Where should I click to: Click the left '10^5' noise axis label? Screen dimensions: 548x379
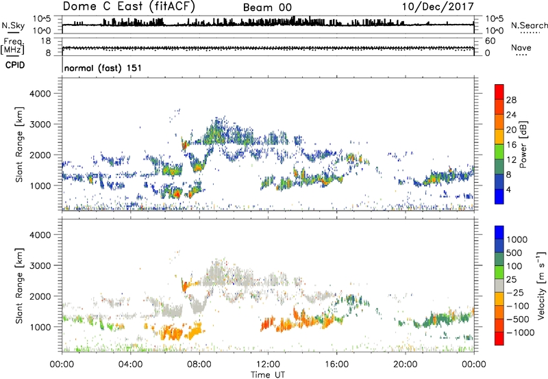(42, 18)
